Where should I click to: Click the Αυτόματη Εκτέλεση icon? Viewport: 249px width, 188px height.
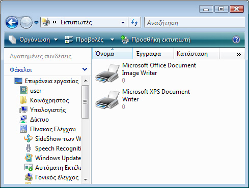pos(29,167)
